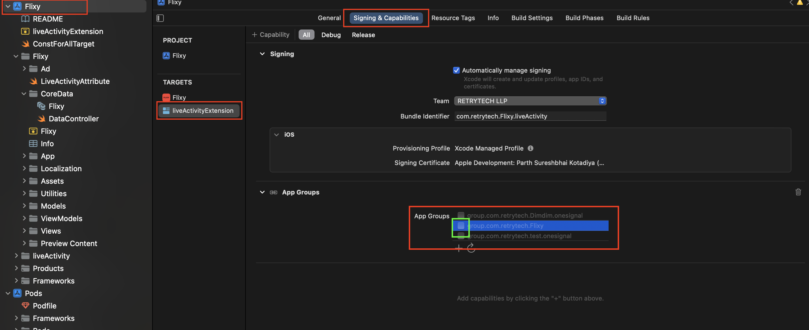
Task: Check group.com.retrytech.test.onesignal app group
Action: [x=461, y=236]
